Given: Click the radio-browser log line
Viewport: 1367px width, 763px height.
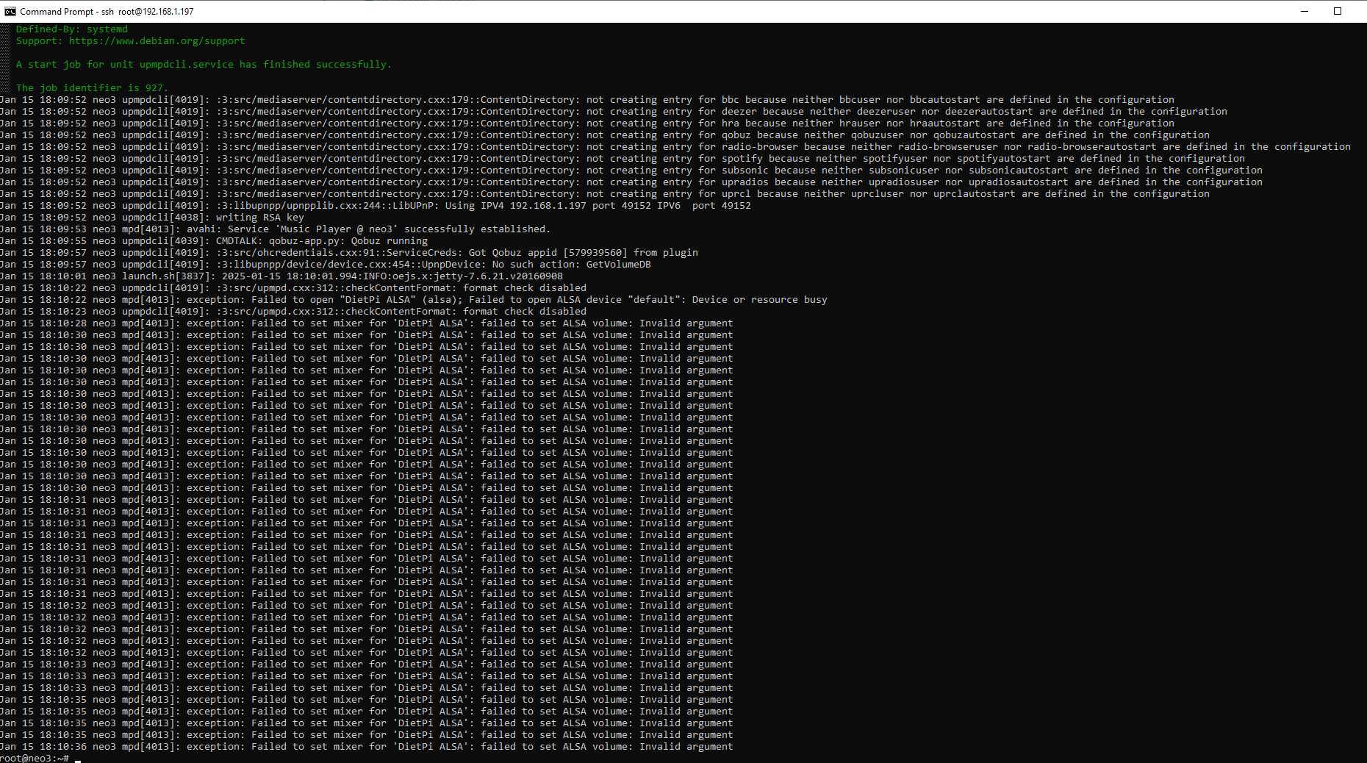Looking at the screenshot, I should click(x=675, y=147).
